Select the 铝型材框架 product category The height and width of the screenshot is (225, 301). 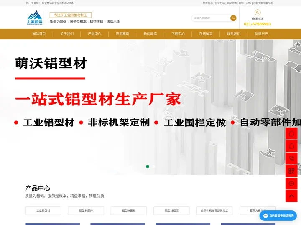coord(172,211)
